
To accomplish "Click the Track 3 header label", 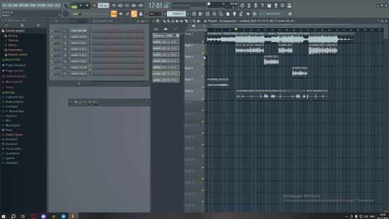I will tap(189, 57).
